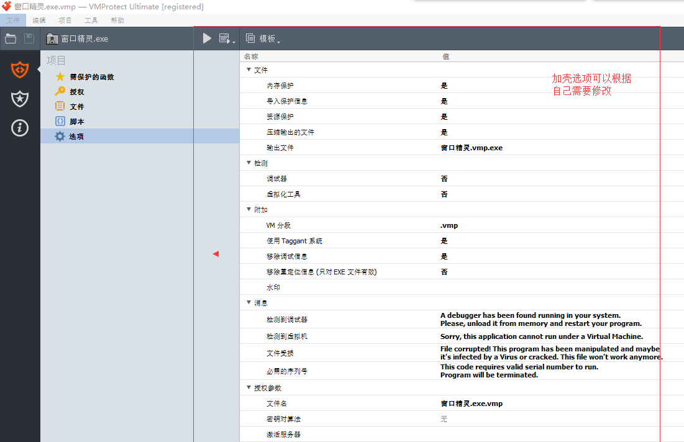
Task: Edit the 文件受损 message text
Action: tap(552, 353)
